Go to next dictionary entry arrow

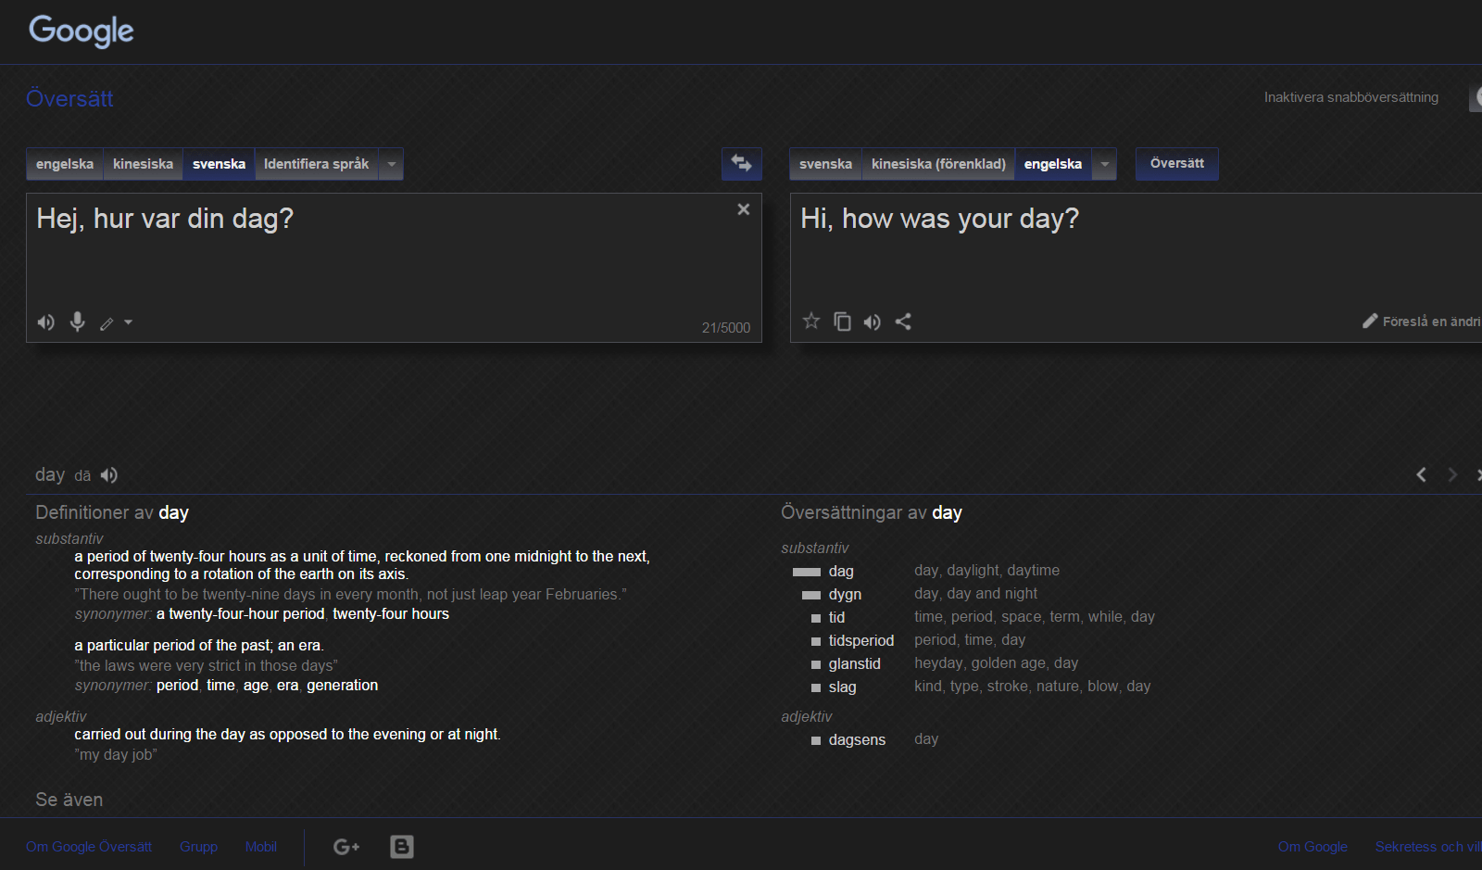tap(1452, 474)
